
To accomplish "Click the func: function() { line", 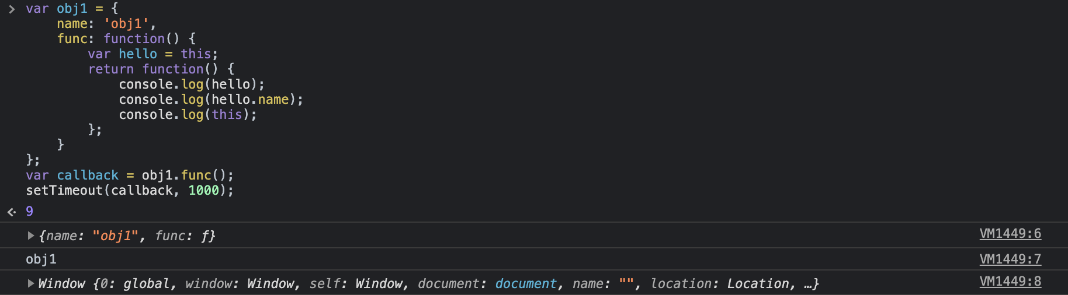I will (x=126, y=38).
